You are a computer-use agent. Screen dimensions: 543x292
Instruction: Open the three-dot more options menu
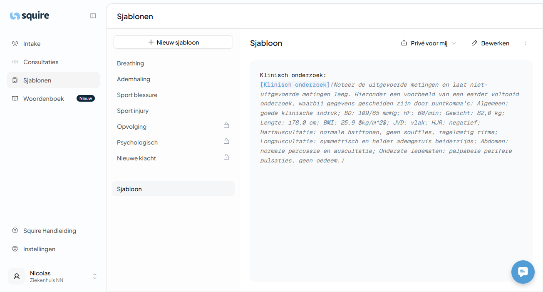pos(525,43)
